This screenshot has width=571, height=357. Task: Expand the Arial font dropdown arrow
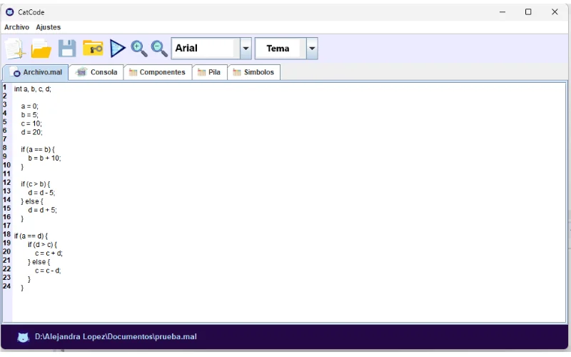[246, 49]
